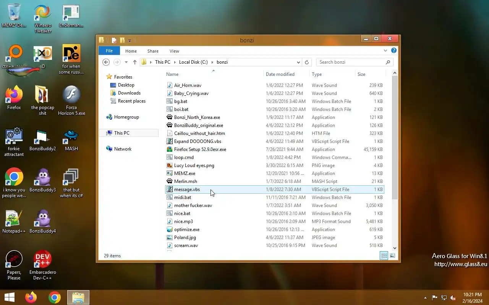Click the volume tray icon
The width and height of the screenshot is (489, 305).
point(453,298)
